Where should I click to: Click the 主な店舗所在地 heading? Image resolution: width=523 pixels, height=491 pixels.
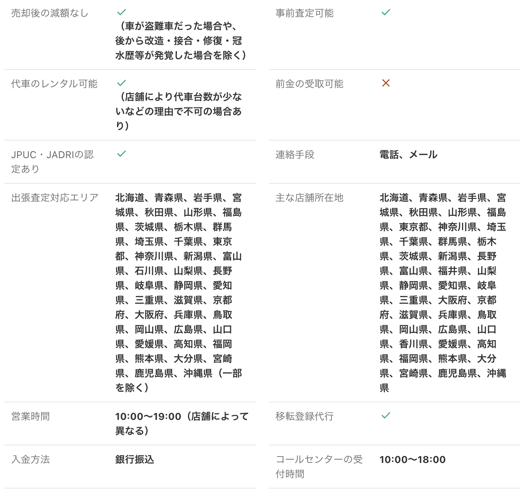point(309,198)
